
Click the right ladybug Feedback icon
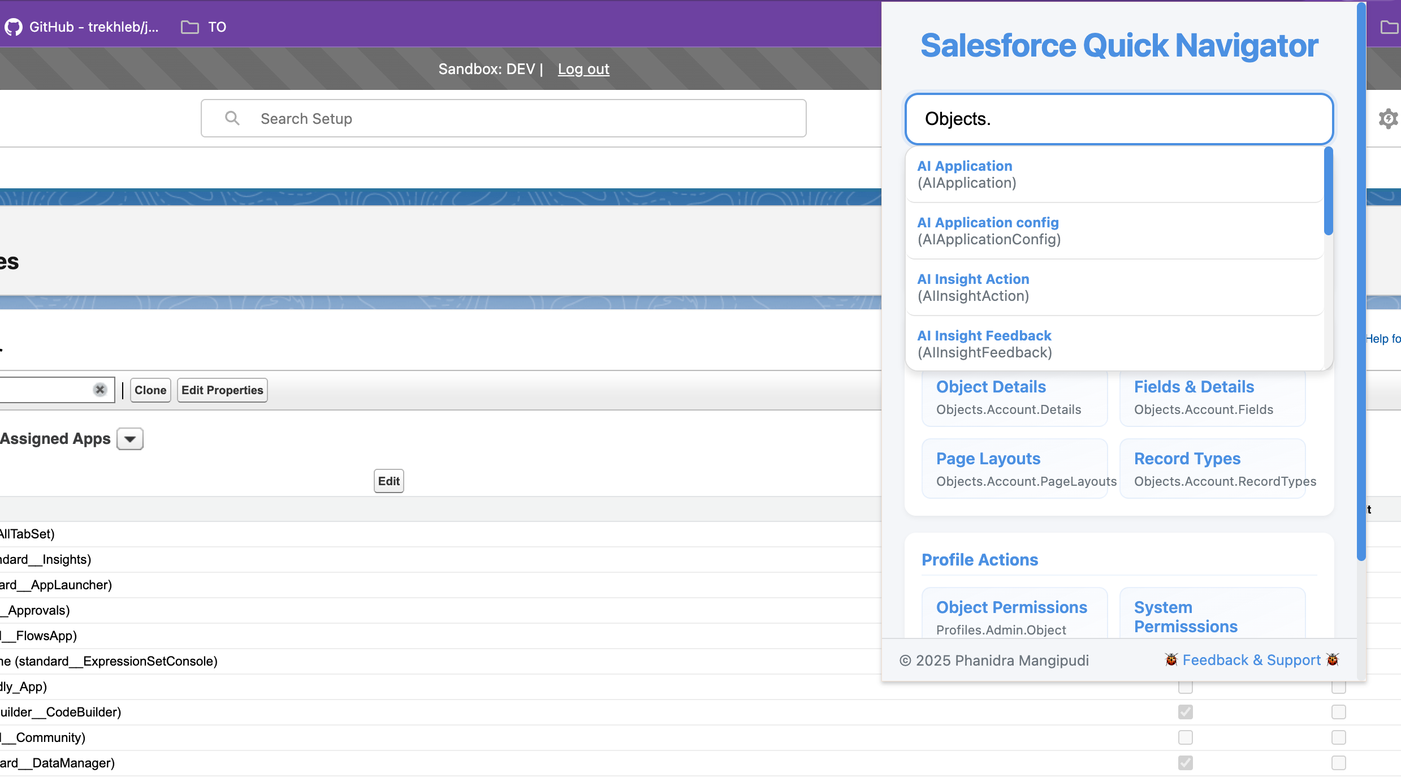click(x=1333, y=660)
